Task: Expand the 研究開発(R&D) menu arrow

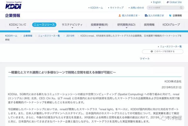Action: click(x=126, y=28)
